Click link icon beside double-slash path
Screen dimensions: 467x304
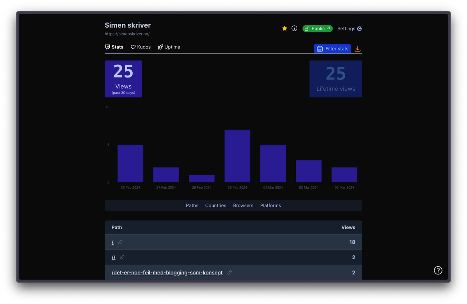tap(122, 257)
